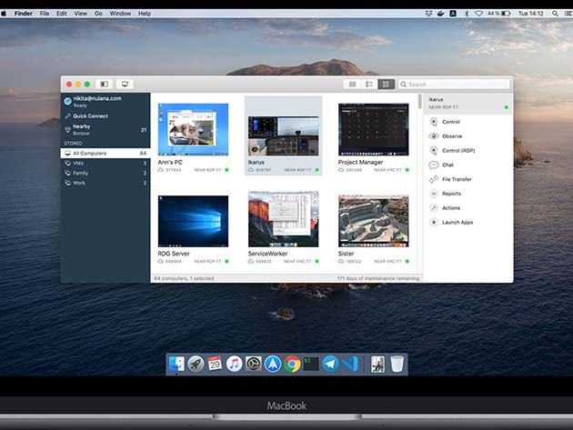Click the screen connection toolbar icon
The image size is (573, 430).
tap(125, 84)
